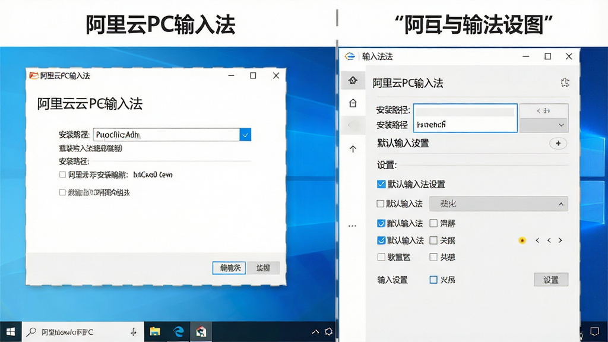This screenshot has width=608, height=342.
Task: Click the blue logo in settings window title bar
Action: pyautogui.click(x=350, y=56)
